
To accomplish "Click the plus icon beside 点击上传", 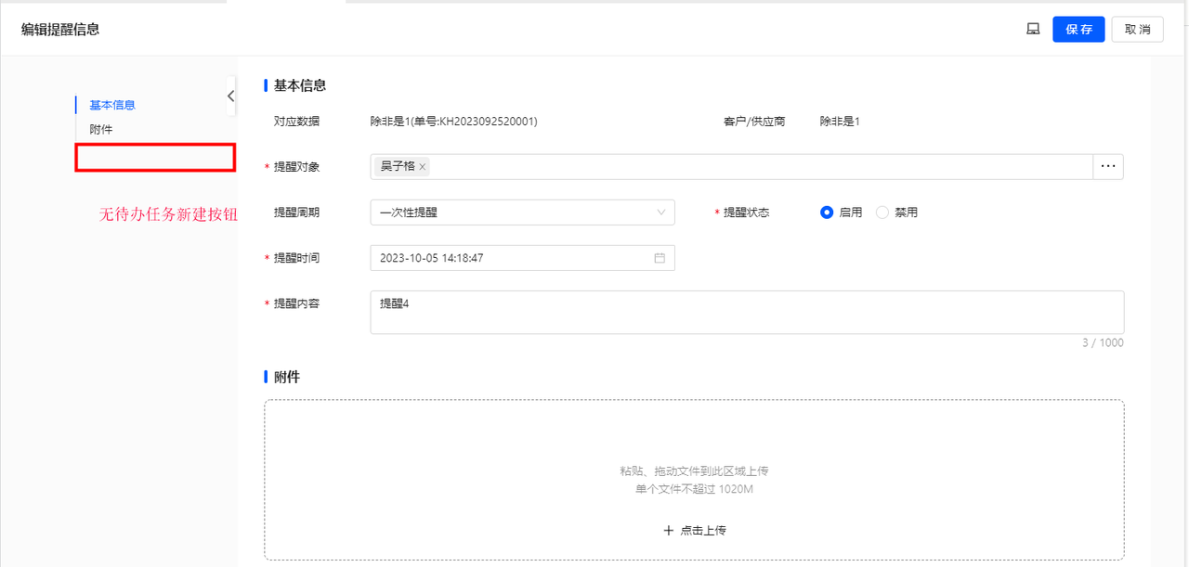I will (x=668, y=531).
